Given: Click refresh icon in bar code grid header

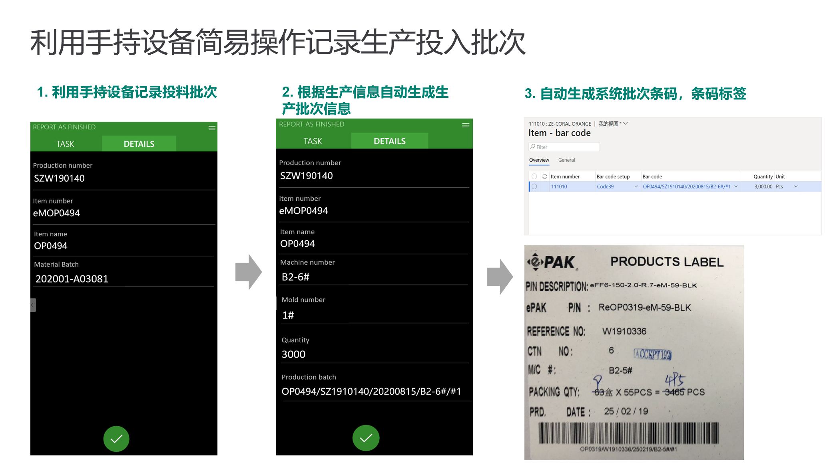Looking at the screenshot, I should coord(544,176).
